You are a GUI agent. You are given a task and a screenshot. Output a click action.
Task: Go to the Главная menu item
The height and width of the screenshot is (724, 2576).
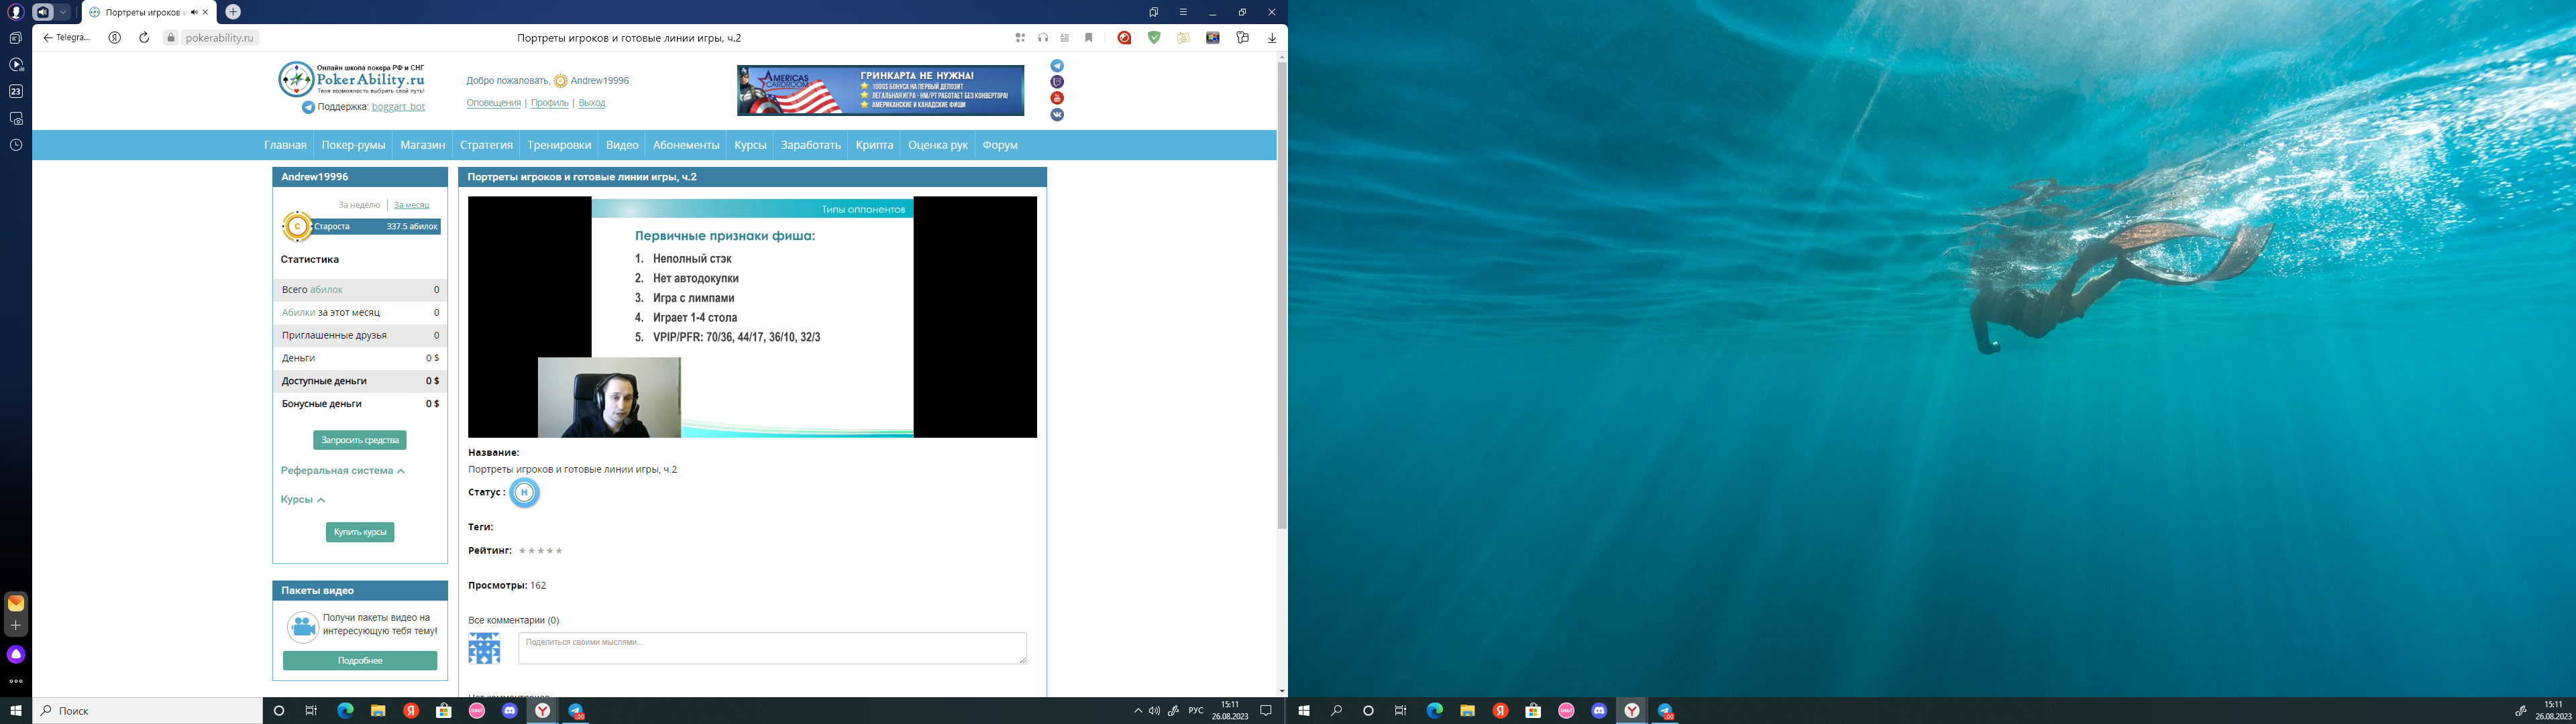(x=285, y=145)
